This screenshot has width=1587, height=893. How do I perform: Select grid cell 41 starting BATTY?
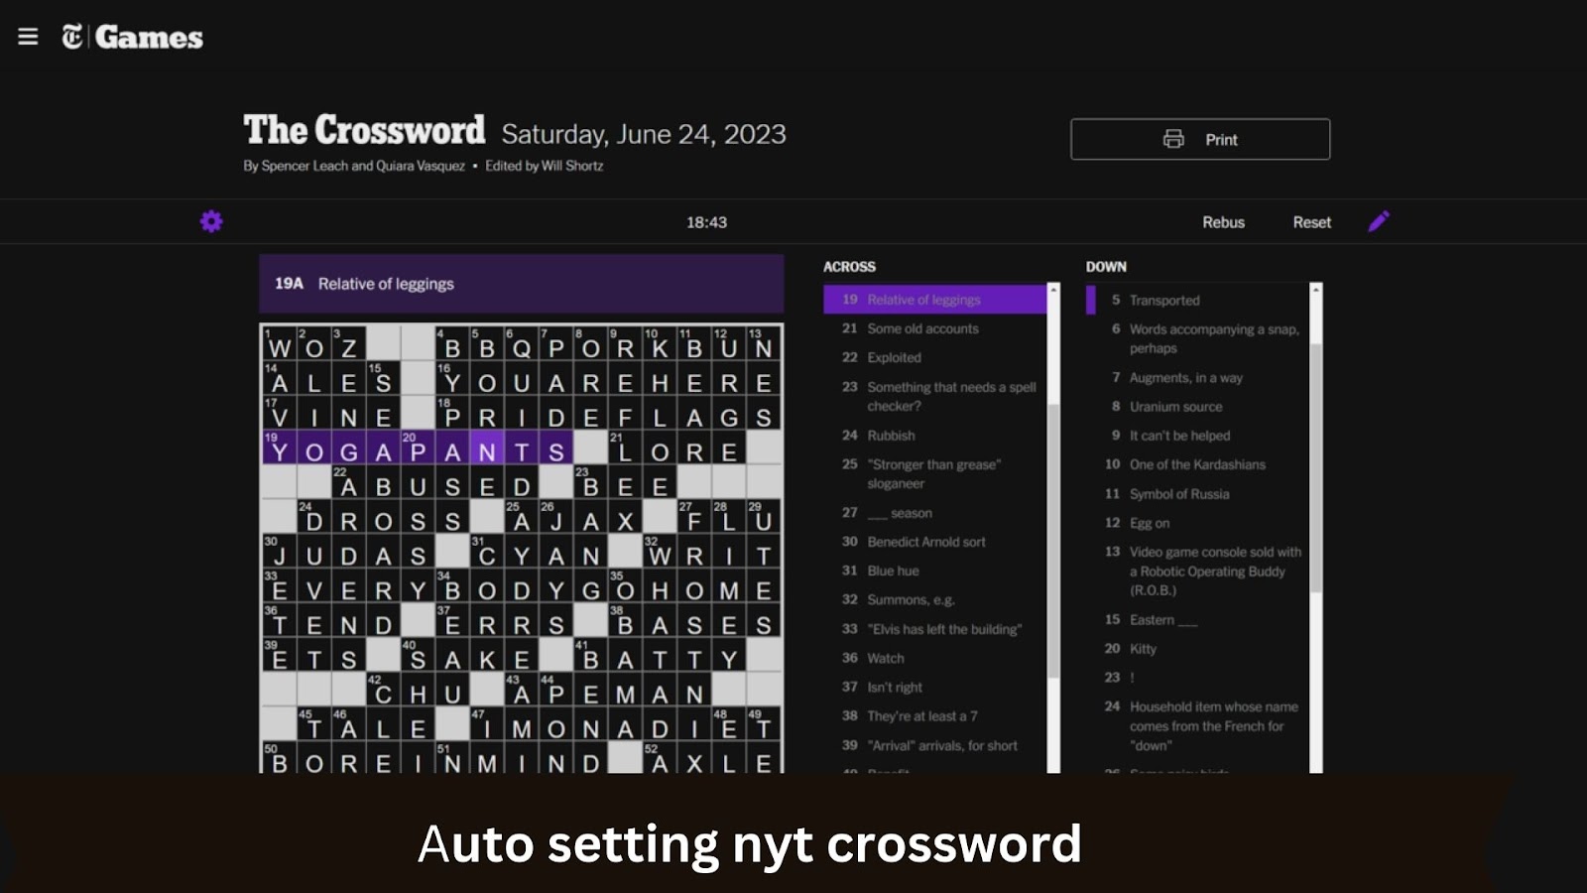pyautogui.click(x=591, y=655)
